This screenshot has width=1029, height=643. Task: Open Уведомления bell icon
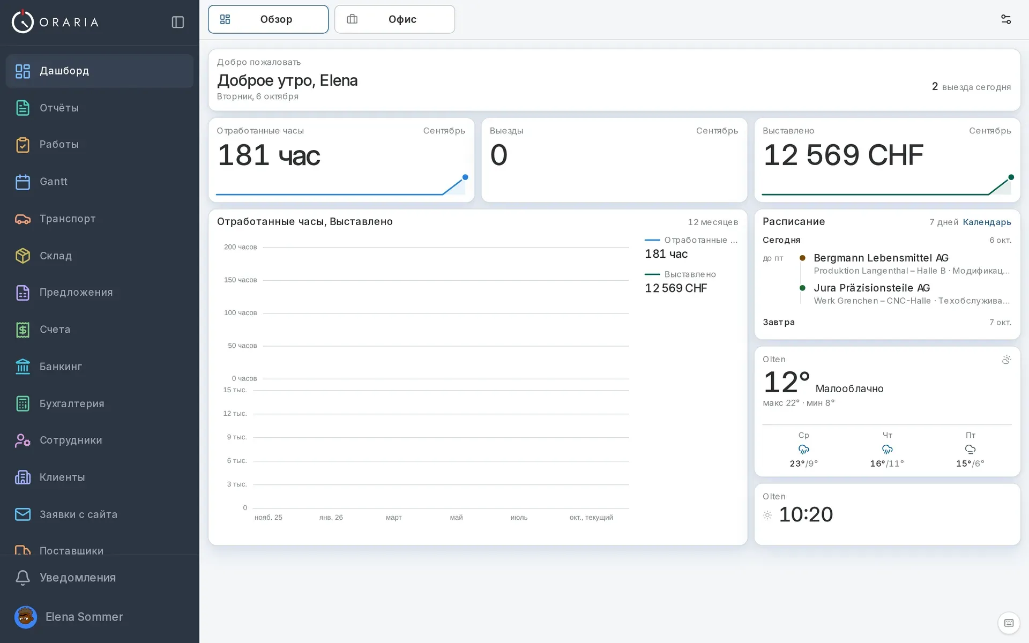[23, 578]
